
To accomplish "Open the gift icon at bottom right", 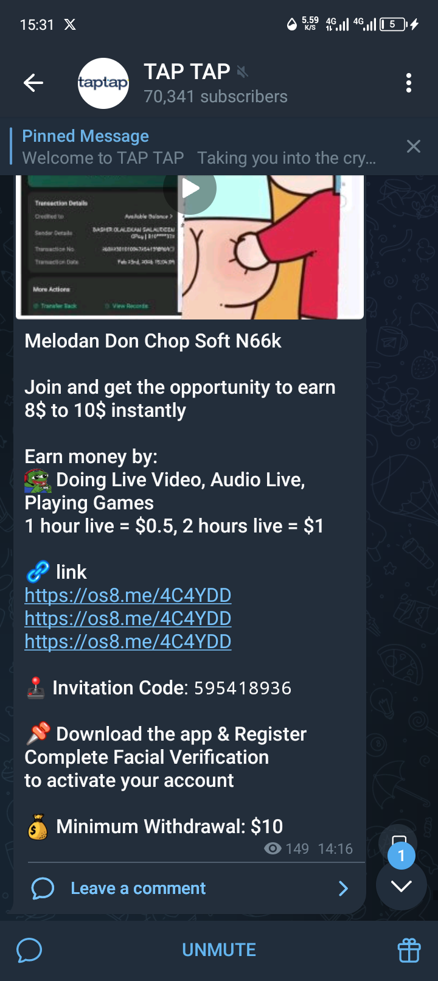I will (x=409, y=950).
